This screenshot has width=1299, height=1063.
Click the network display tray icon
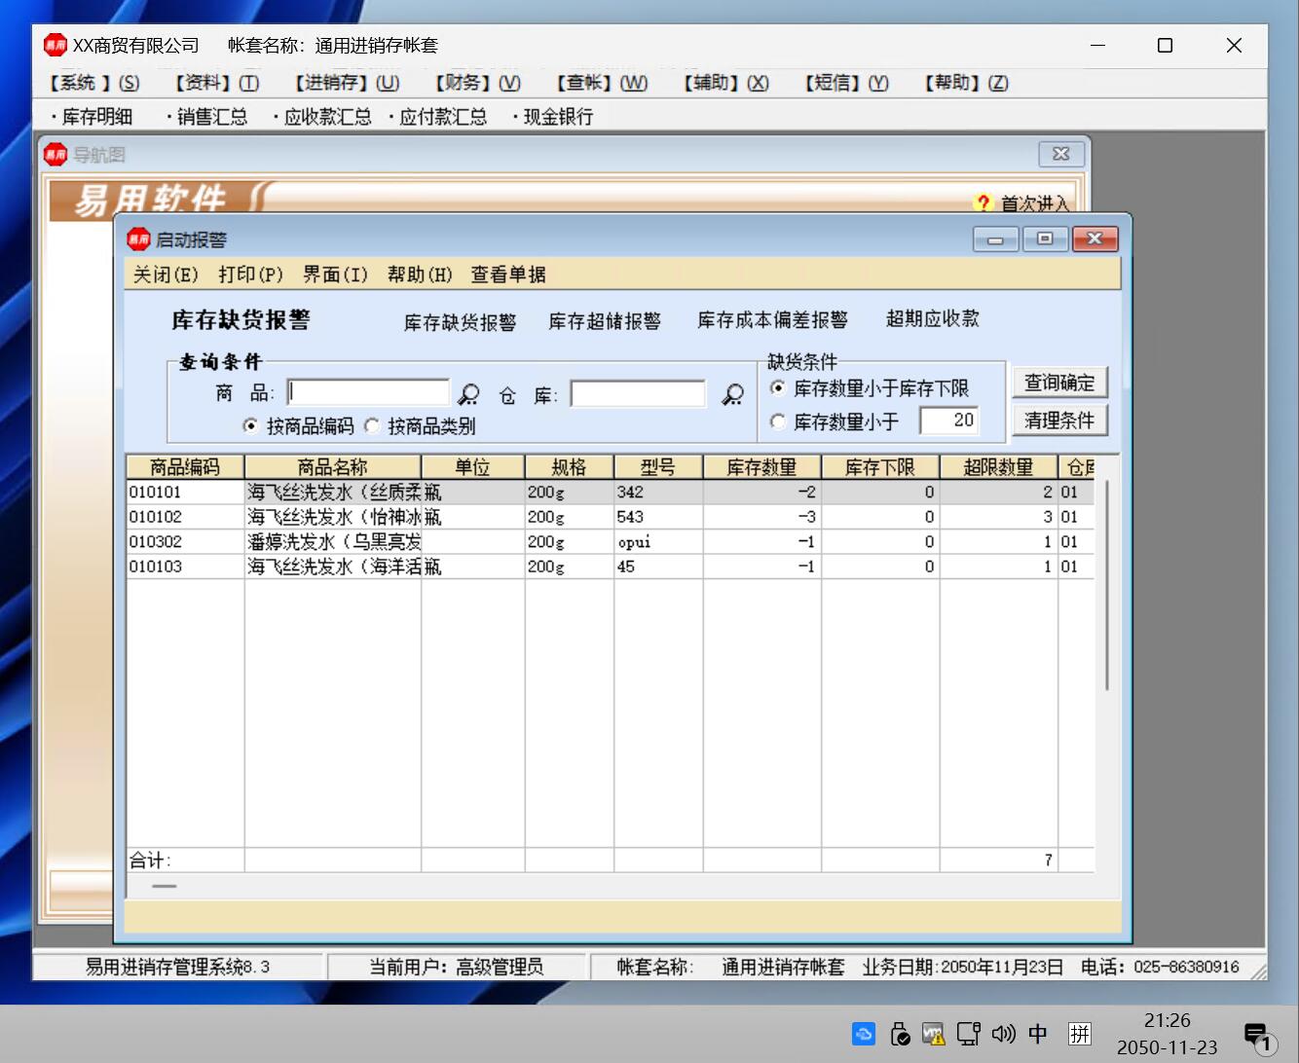coord(968,1034)
